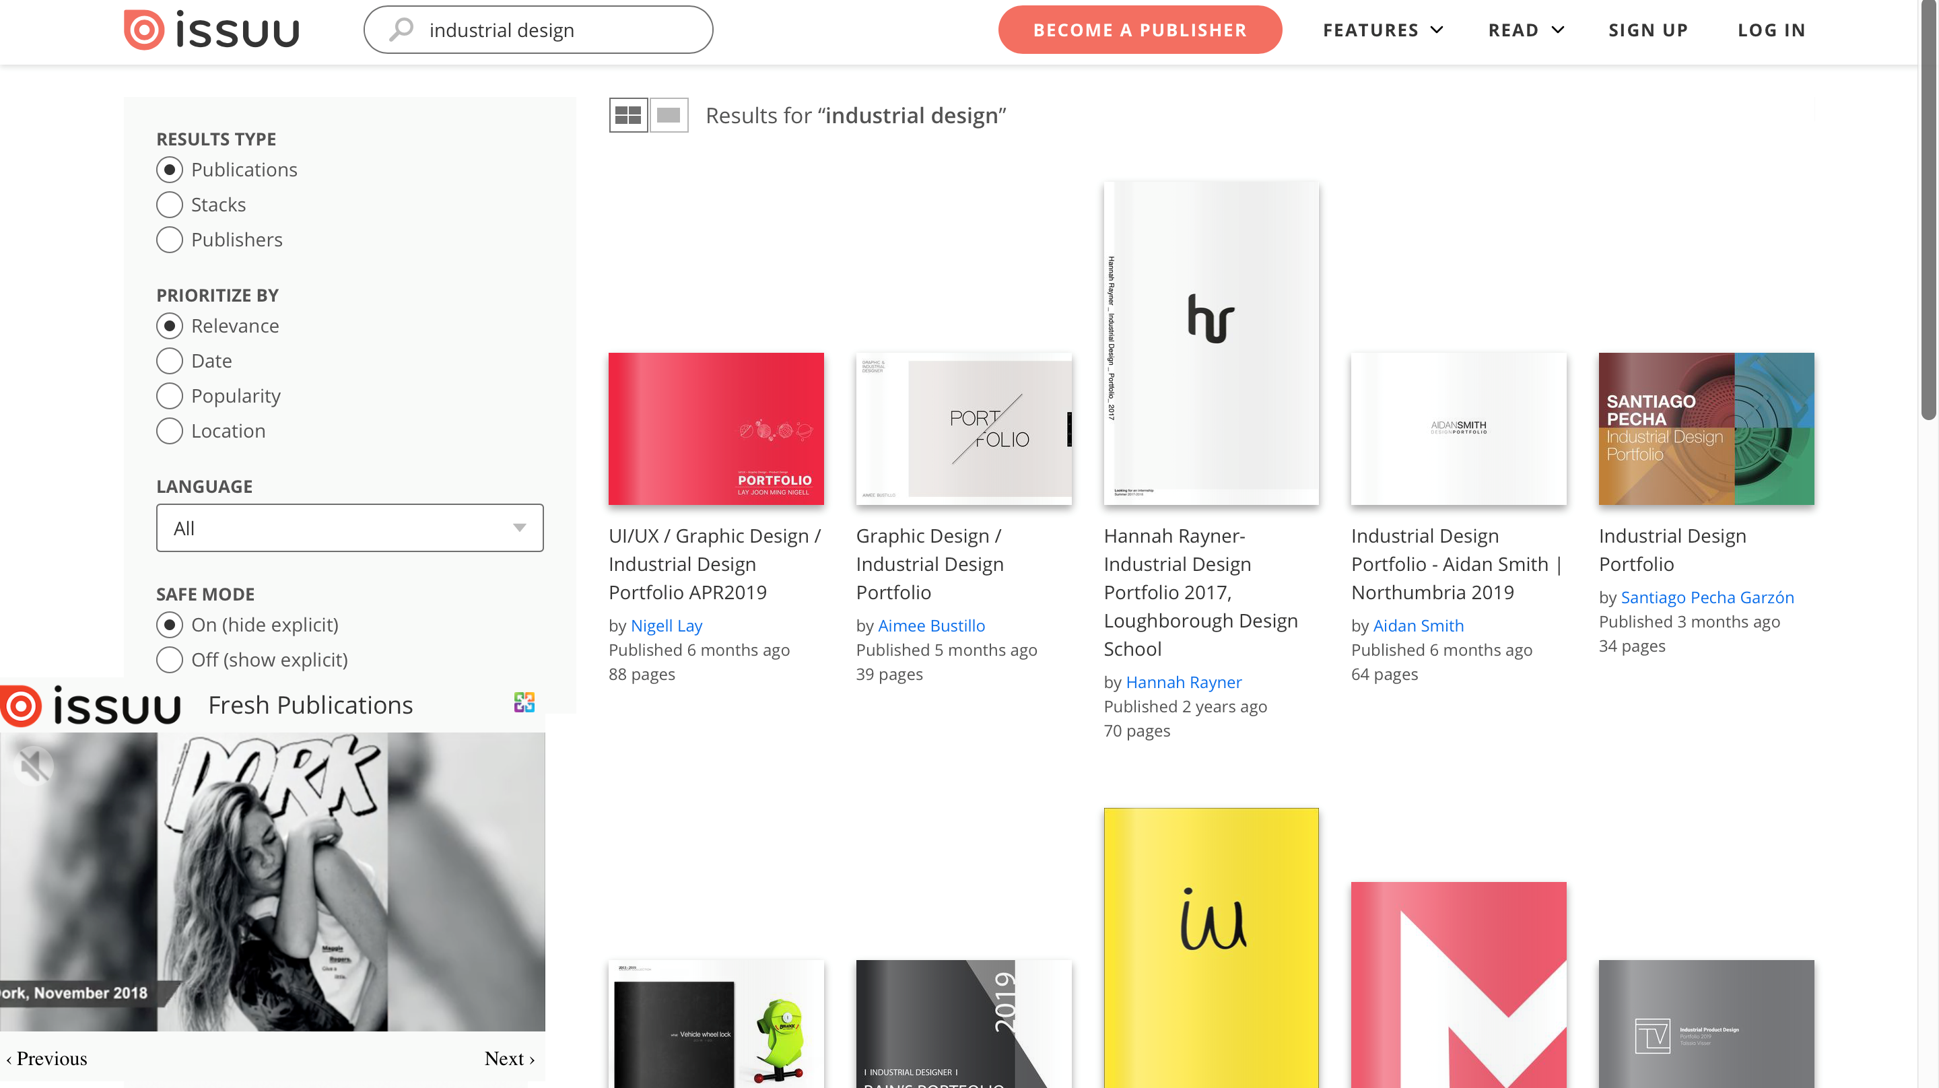Click the issuu logo in the header
The image size is (1939, 1088).
(211, 30)
